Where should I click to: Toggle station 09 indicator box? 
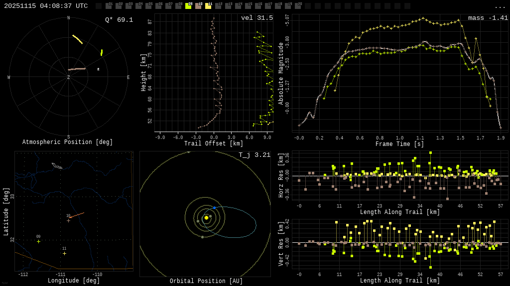[x=188, y=6]
